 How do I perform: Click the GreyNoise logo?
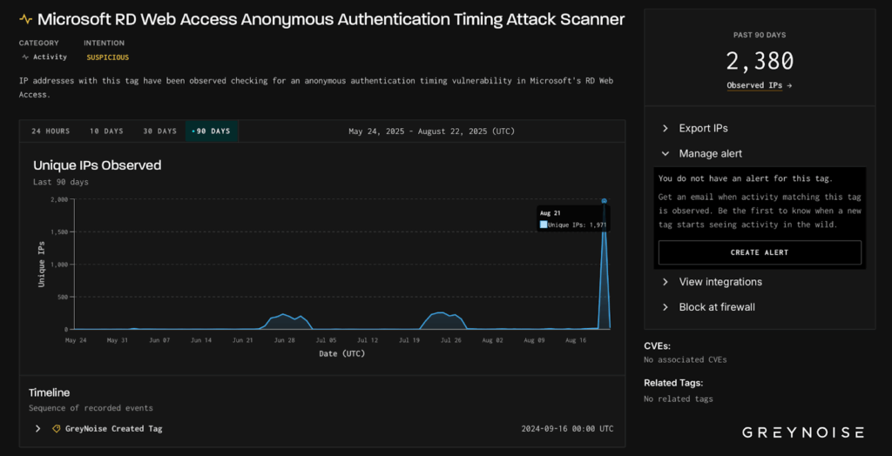tap(802, 433)
